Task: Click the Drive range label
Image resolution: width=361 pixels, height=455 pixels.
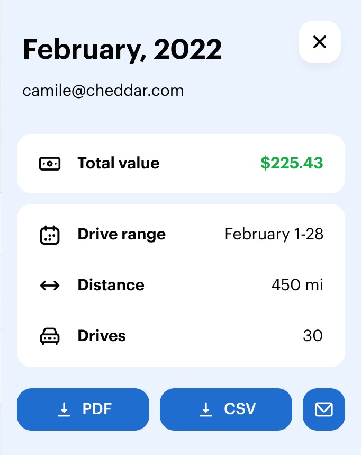Action: pyautogui.click(x=122, y=234)
